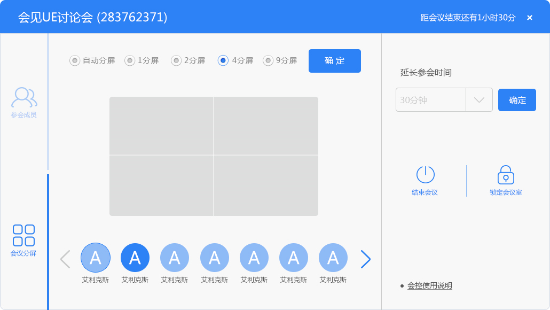Image resolution: width=550 pixels, height=310 pixels.
Task: Confirm layout with the top 确定 button
Action: (334, 60)
